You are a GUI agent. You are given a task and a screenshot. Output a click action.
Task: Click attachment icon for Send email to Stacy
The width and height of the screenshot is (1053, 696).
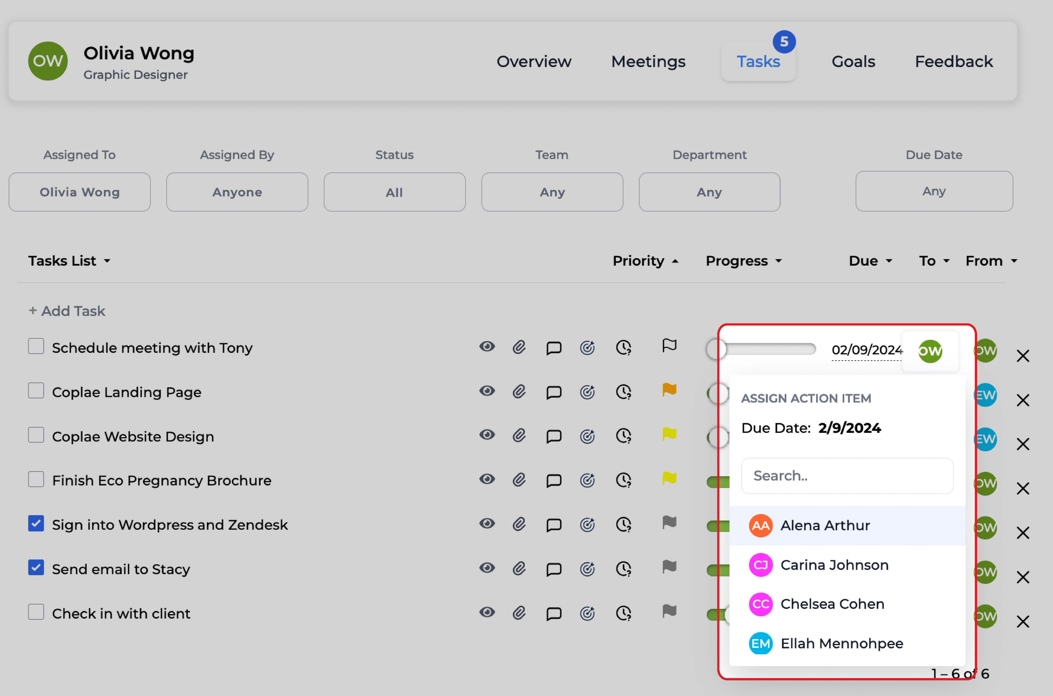click(519, 569)
